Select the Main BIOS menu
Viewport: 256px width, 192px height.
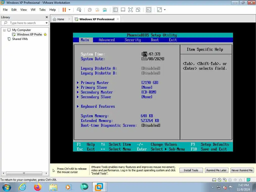point(85,40)
